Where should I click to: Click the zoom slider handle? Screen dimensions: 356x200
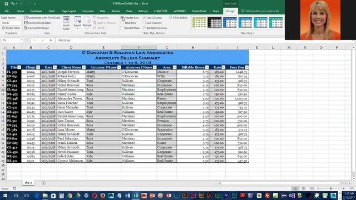click(331, 188)
